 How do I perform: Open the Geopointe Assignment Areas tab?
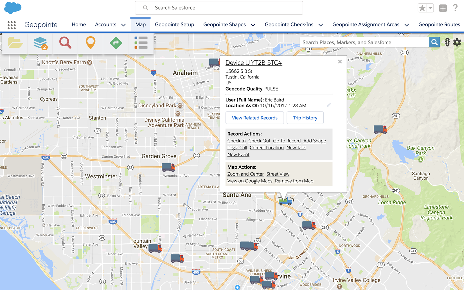pos(366,24)
